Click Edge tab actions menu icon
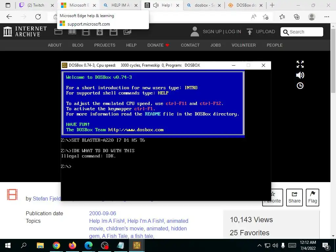336x252 pixels. coord(8,5)
